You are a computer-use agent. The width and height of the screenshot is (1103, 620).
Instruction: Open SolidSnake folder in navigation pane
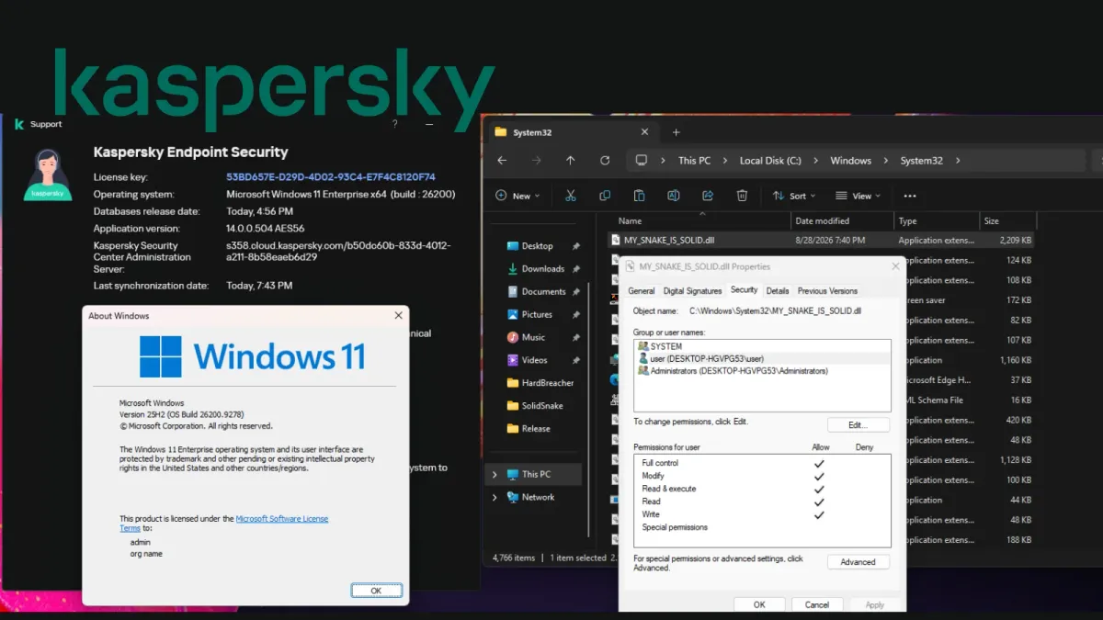click(x=536, y=406)
